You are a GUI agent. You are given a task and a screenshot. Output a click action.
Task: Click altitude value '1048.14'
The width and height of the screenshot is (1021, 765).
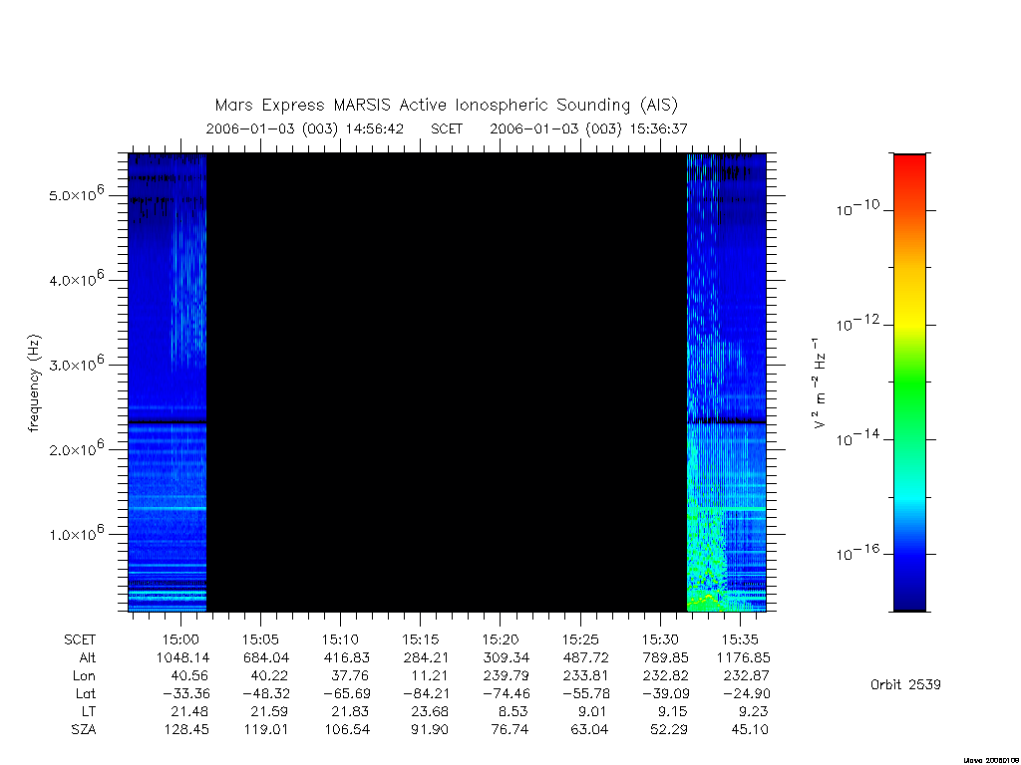183,657
